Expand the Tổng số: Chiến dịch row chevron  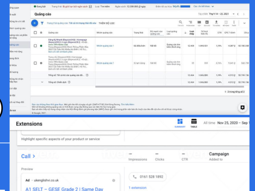[x=42, y=82]
